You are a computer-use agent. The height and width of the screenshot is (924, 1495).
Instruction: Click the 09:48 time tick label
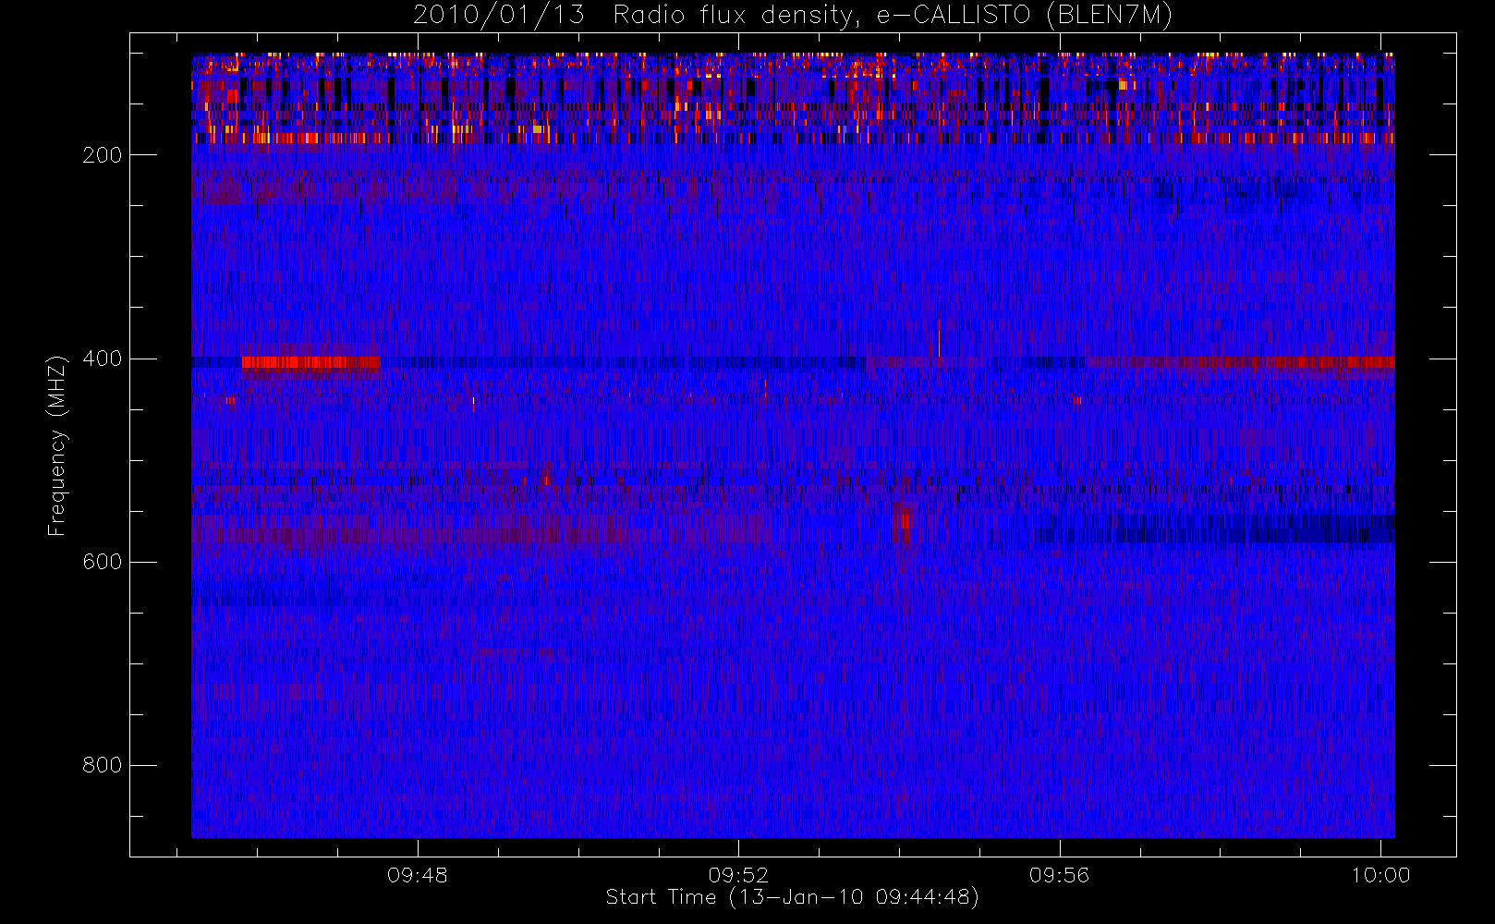point(418,874)
